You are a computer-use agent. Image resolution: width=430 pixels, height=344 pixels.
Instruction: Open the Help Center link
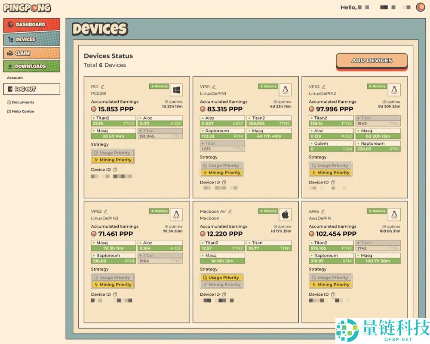(23, 112)
